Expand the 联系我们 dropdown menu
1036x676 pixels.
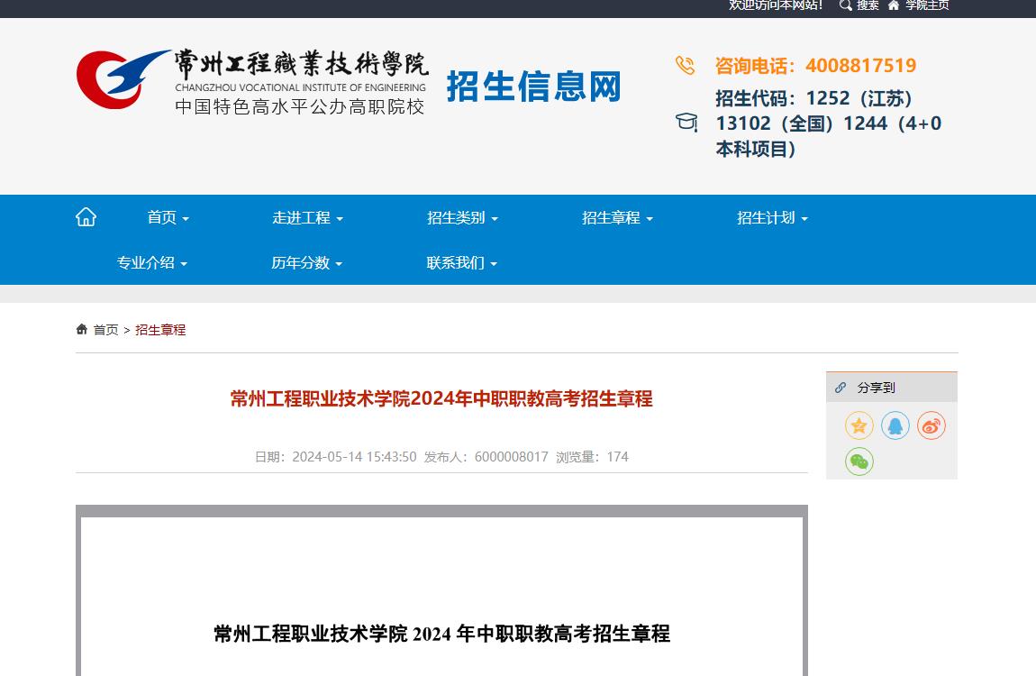click(x=462, y=262)
